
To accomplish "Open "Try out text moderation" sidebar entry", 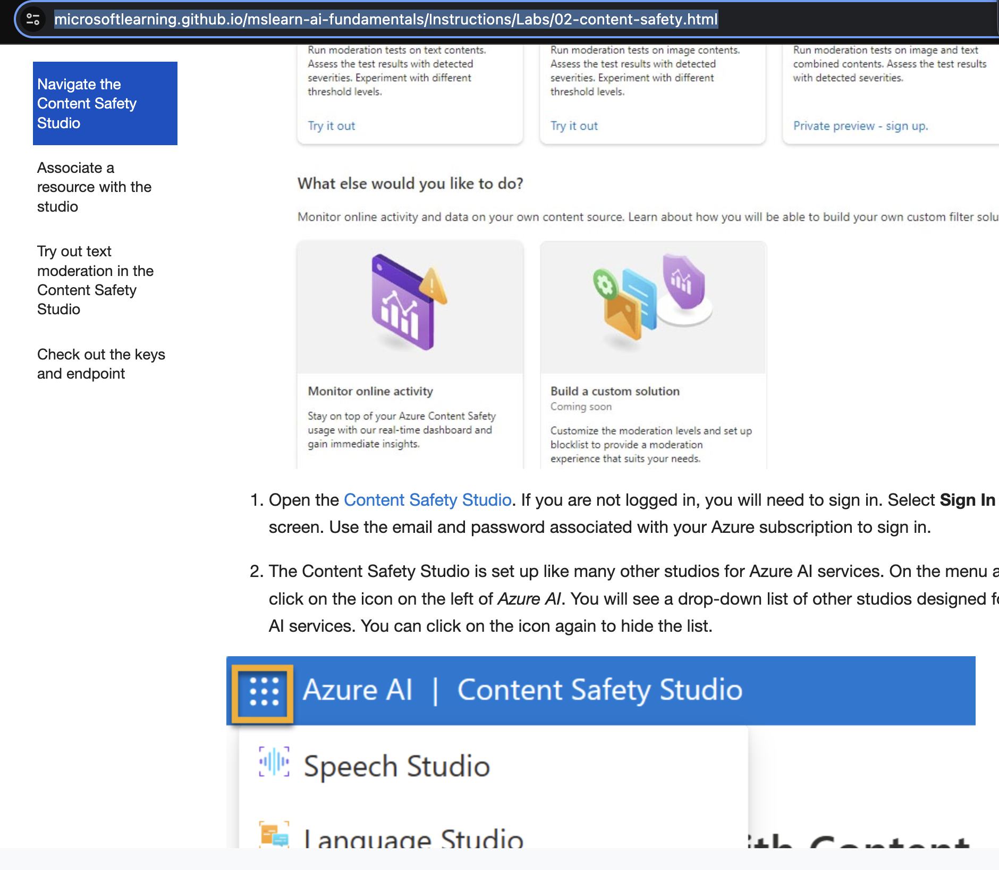I will click(x=95, y=280).
